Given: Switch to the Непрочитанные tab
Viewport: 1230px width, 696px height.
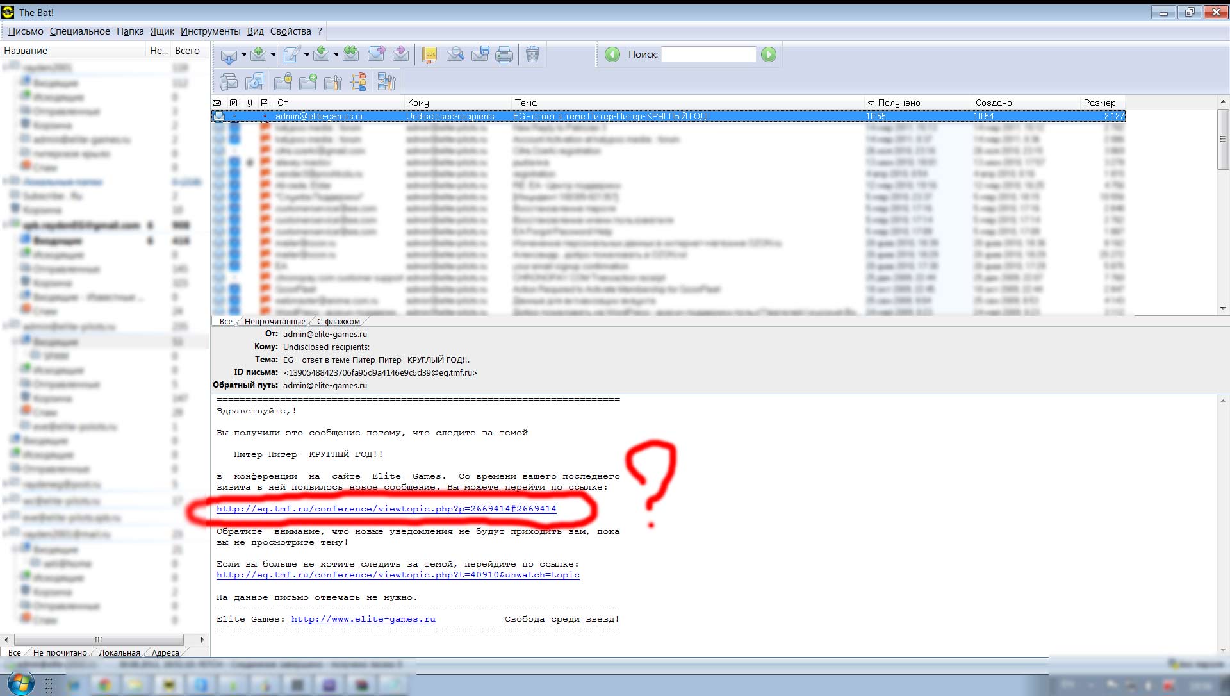Looking at the screenshot, I should [274, 322].
